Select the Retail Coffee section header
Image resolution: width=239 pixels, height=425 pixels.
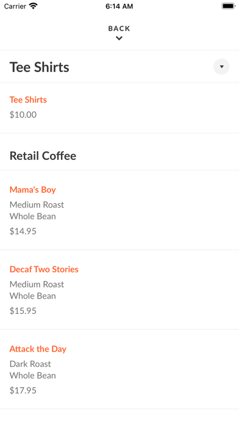click(x=43, y=156)
